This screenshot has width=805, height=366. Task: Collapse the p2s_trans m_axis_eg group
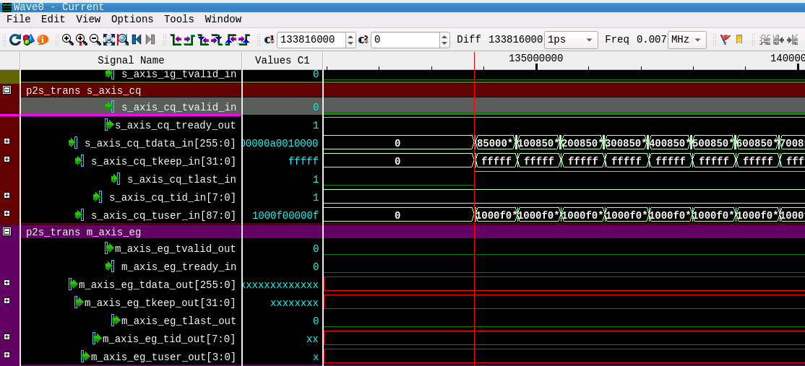click(x=7, y=232)
